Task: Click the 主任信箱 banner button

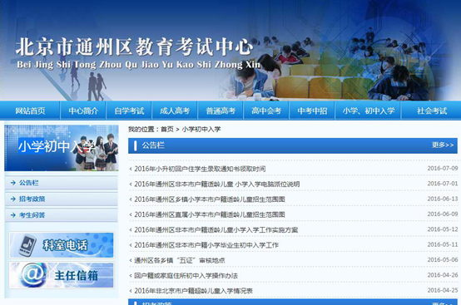Action: (x=62, y=275)
